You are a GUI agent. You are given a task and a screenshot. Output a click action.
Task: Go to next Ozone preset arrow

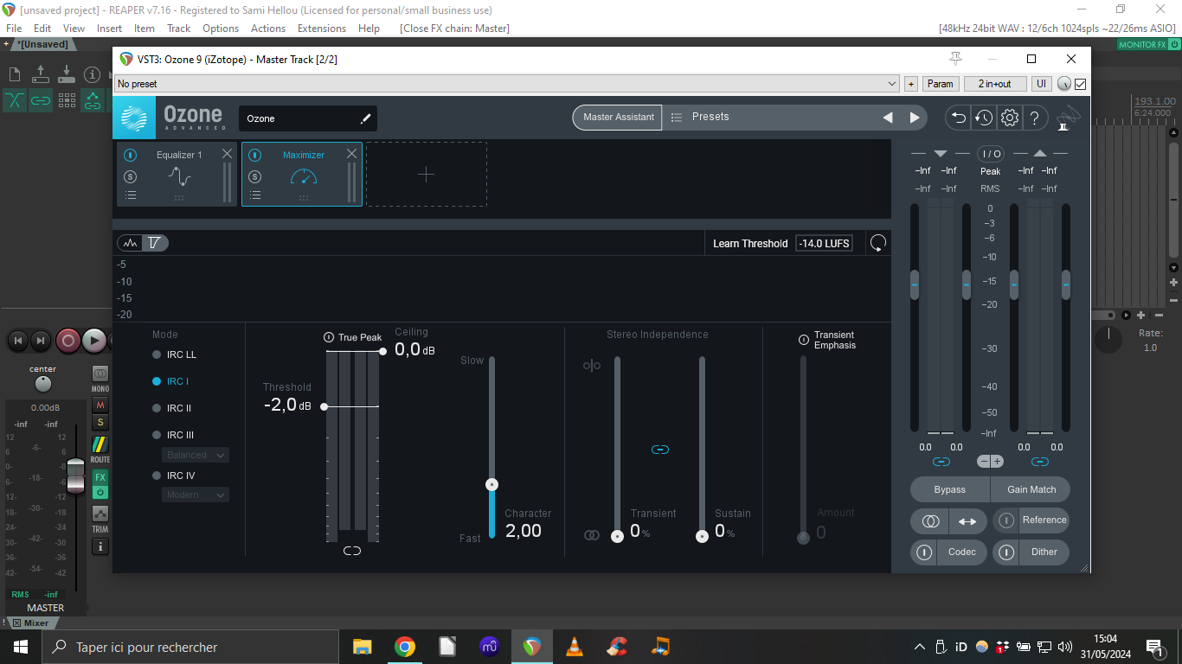click(x=915, y=118)
